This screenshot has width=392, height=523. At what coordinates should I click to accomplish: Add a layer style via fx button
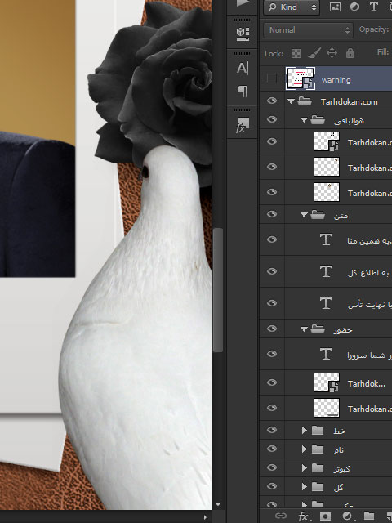point(304,516)
